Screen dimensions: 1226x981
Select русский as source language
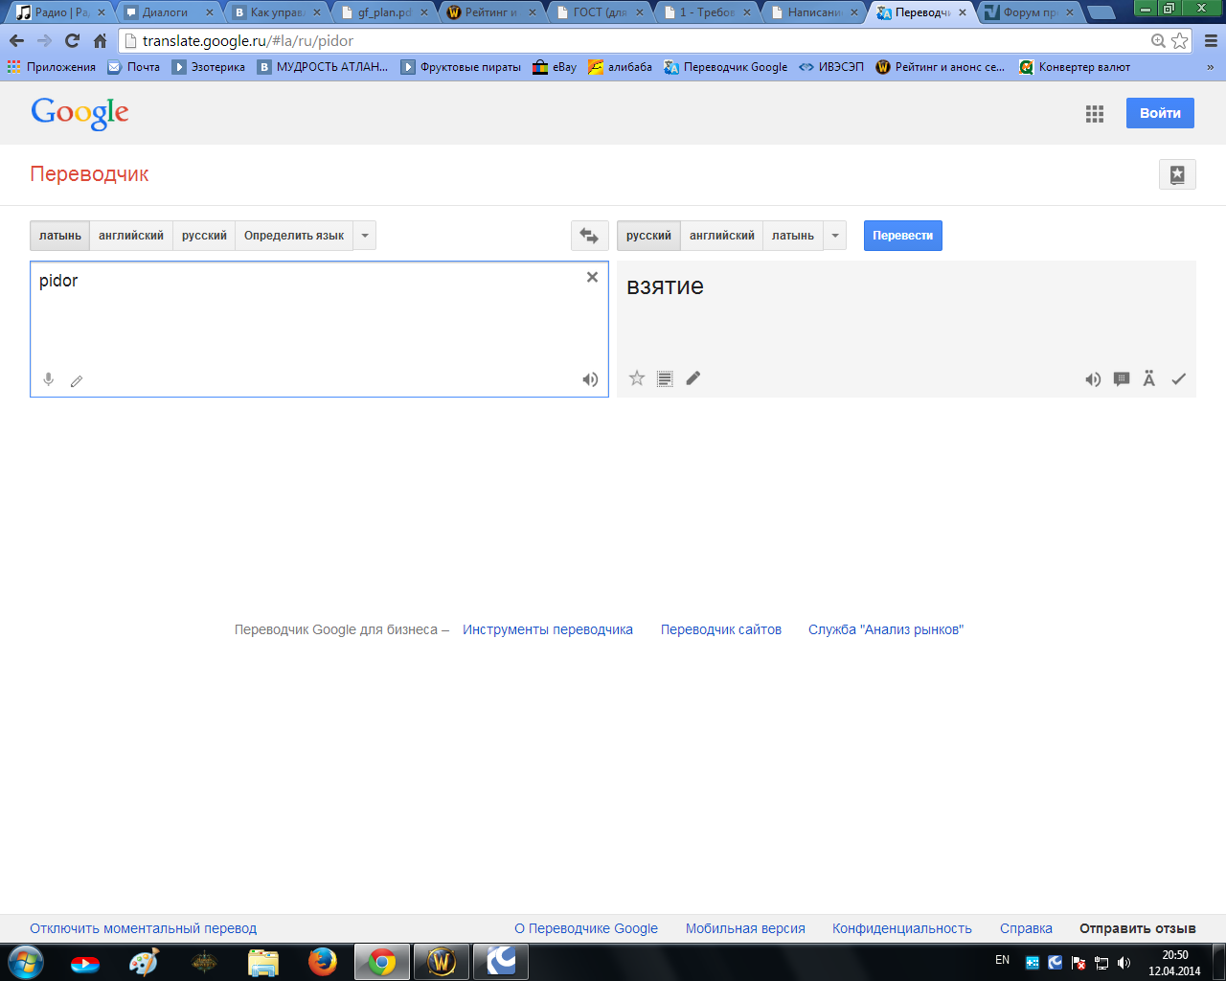(x=204, y=236)
